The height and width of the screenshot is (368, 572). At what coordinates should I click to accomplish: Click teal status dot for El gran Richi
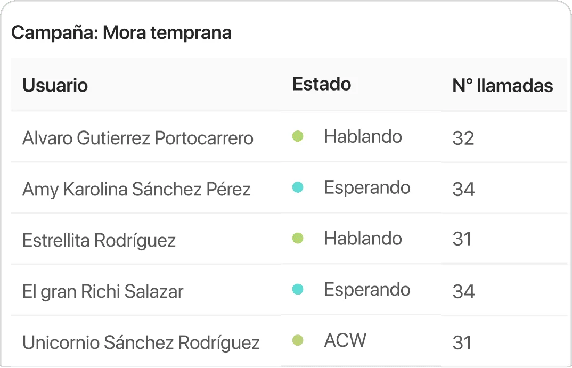(x=298, y=289)
